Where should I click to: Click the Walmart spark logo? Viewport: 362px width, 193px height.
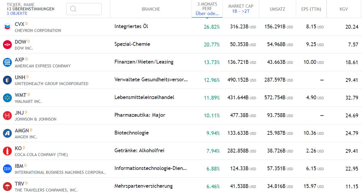(7, 98)
